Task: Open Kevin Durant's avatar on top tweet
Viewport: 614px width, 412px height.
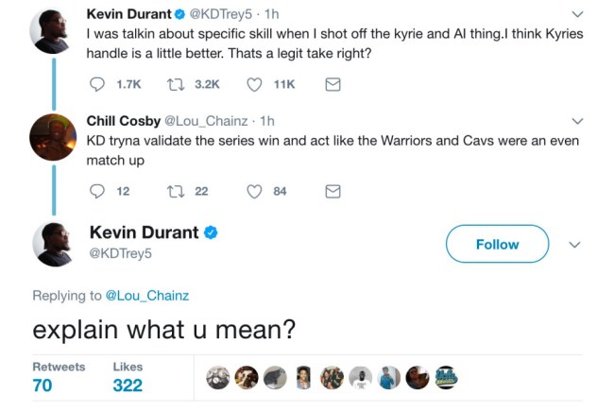Action: 52,31
